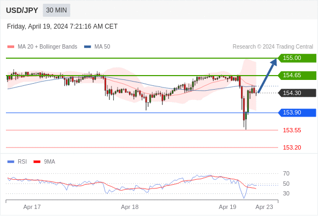The width and height of the screenshot is (318, 216).
Task: Select the date and time stamp text
Action: coord(63,26)
